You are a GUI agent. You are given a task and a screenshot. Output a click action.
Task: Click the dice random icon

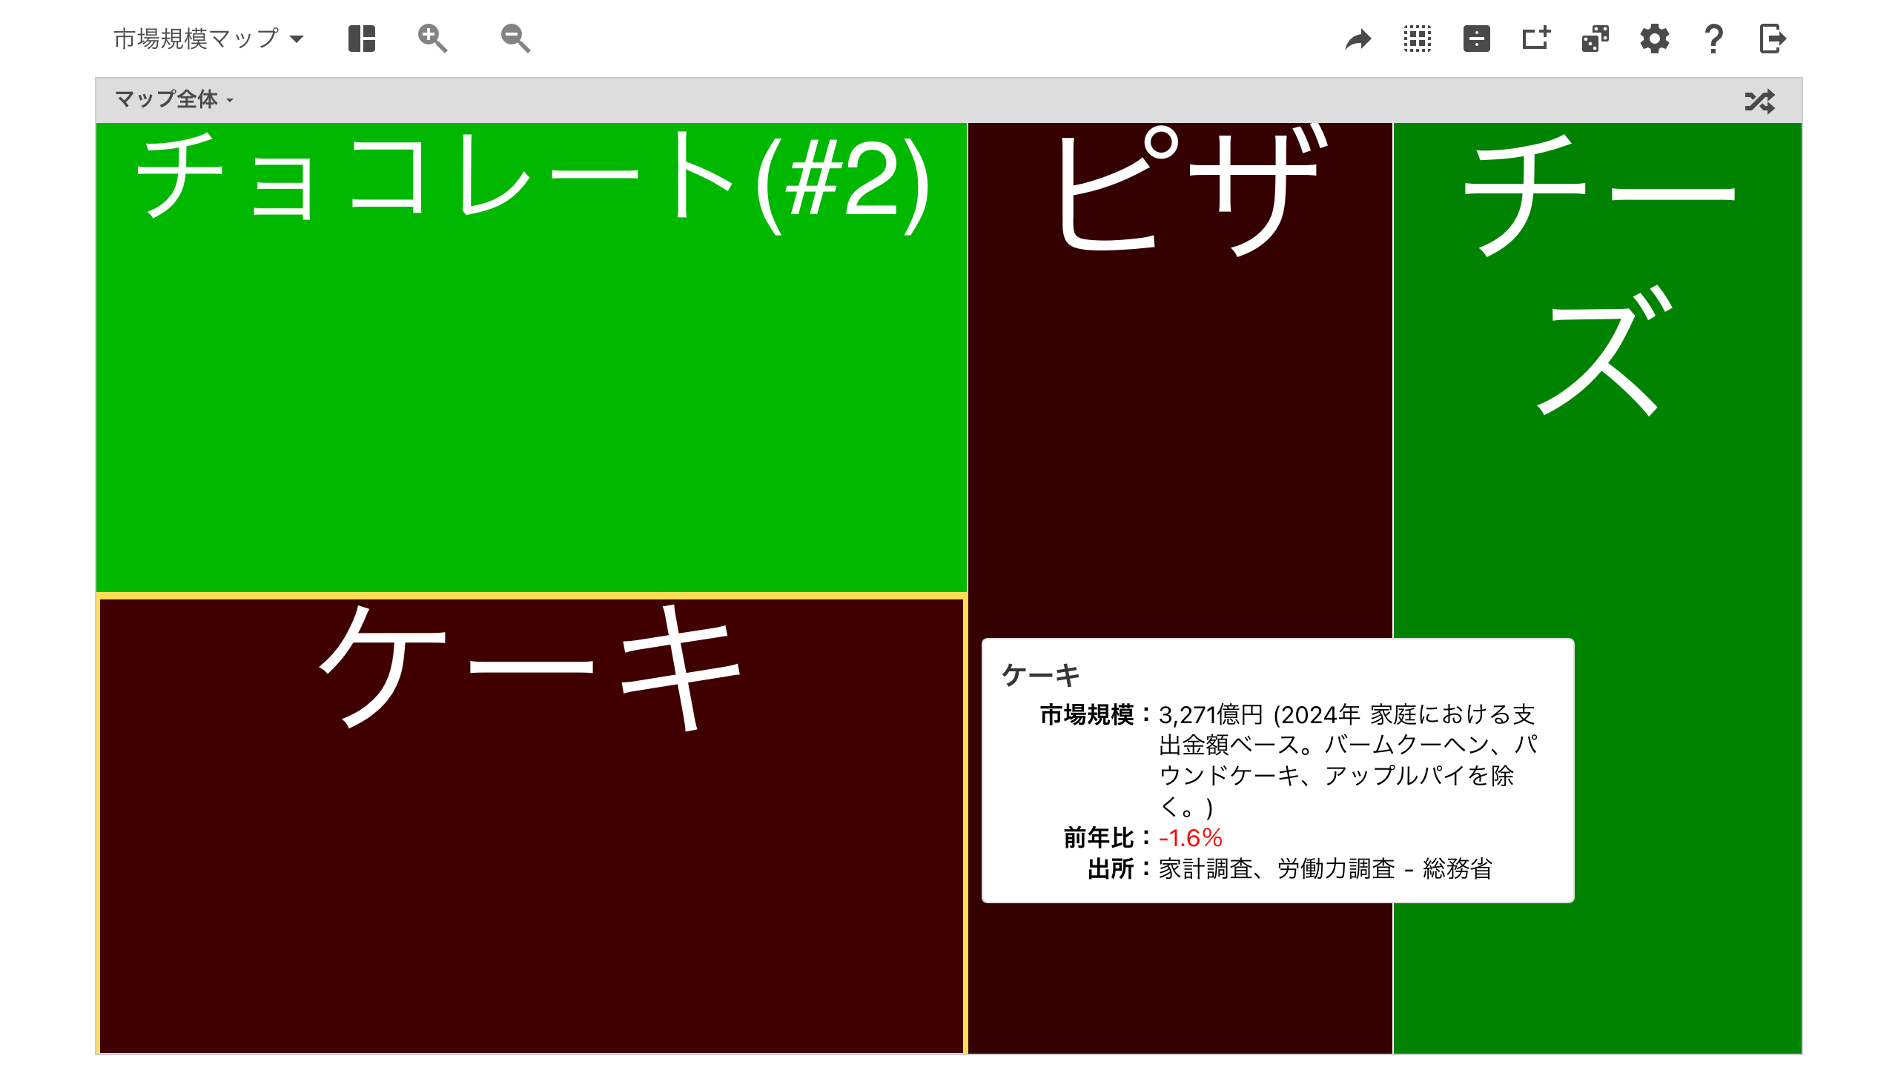[x=1596, y=39]
